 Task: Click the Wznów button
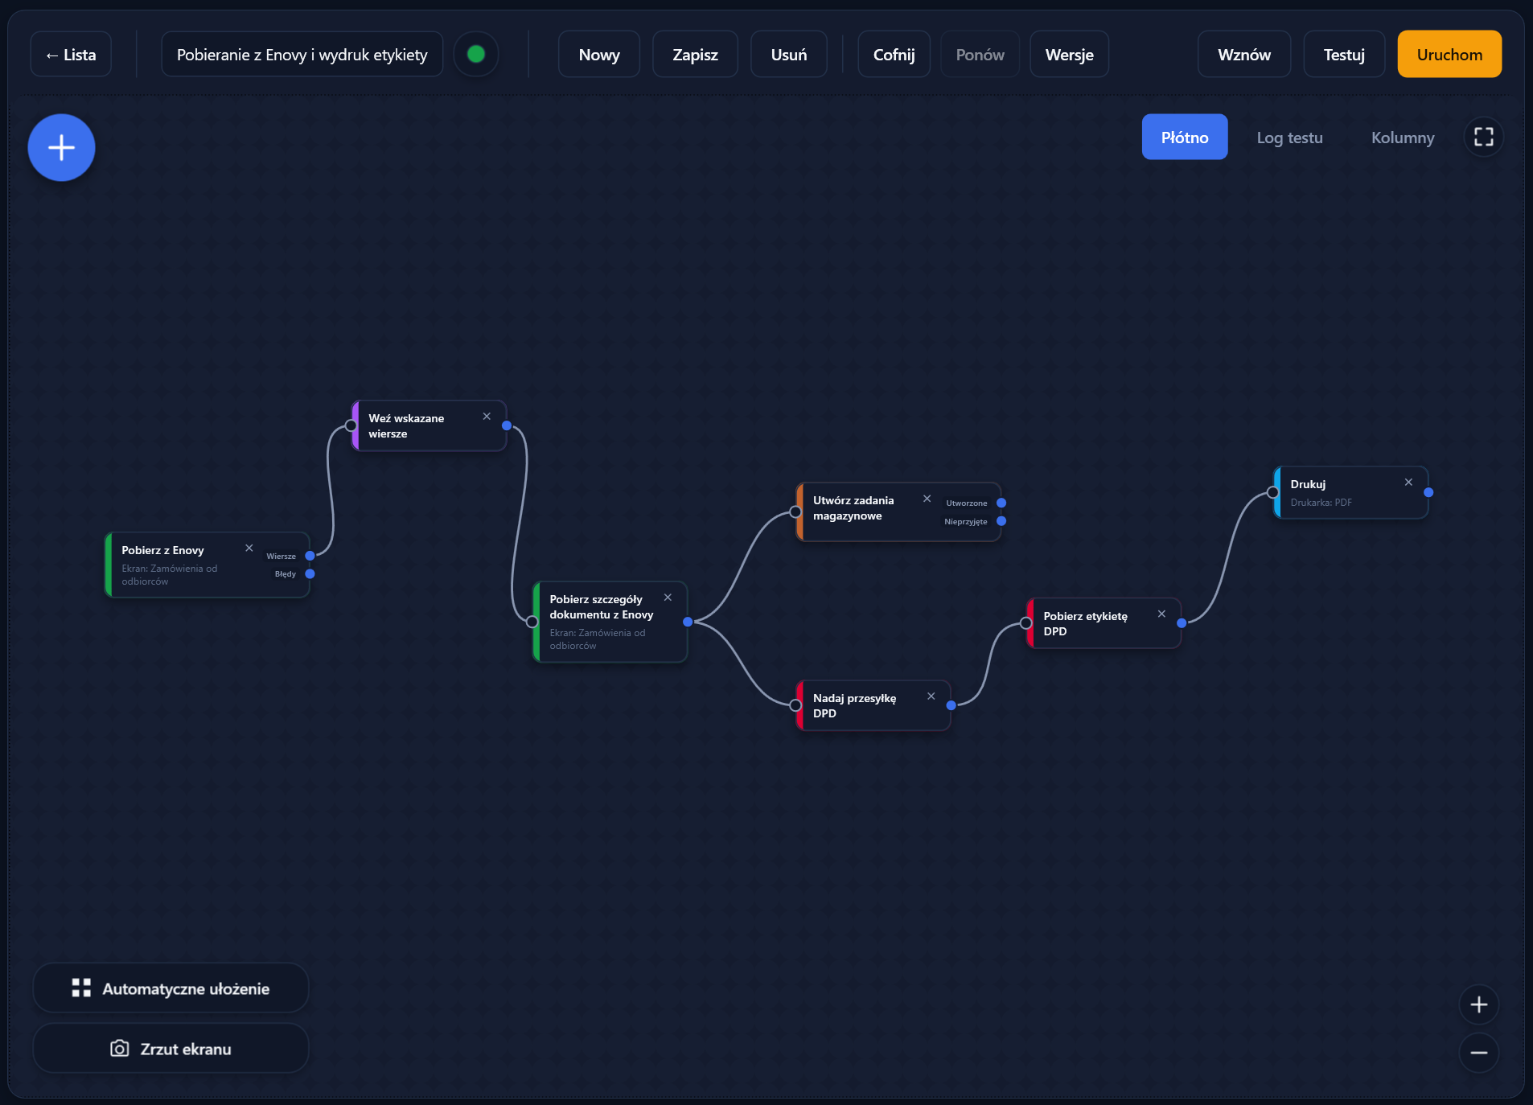(x=1244, y=55)
